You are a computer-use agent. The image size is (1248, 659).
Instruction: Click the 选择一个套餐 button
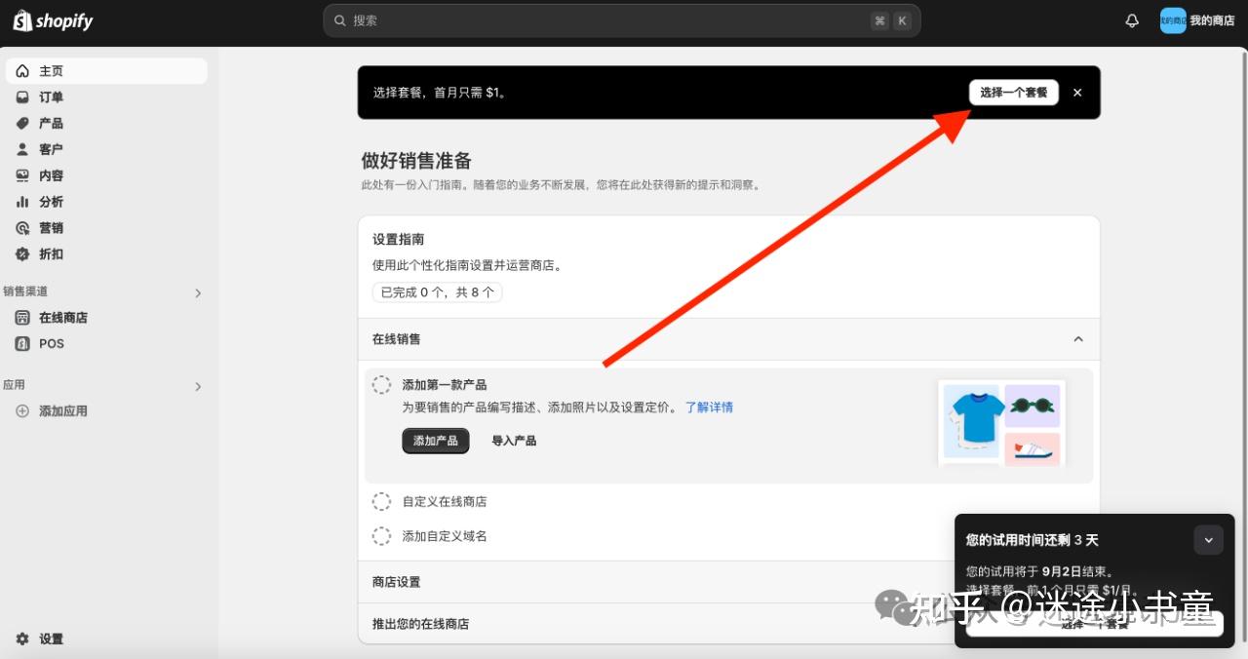(1014, 92)
